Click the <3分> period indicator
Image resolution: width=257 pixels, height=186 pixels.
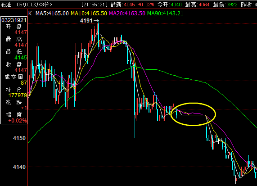45,5
